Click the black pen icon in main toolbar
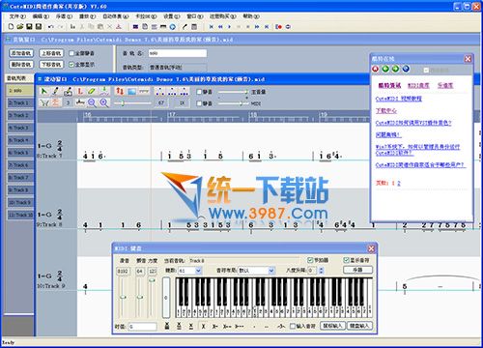This screenshot has height=348, width=483. click(x=185, y=27)
